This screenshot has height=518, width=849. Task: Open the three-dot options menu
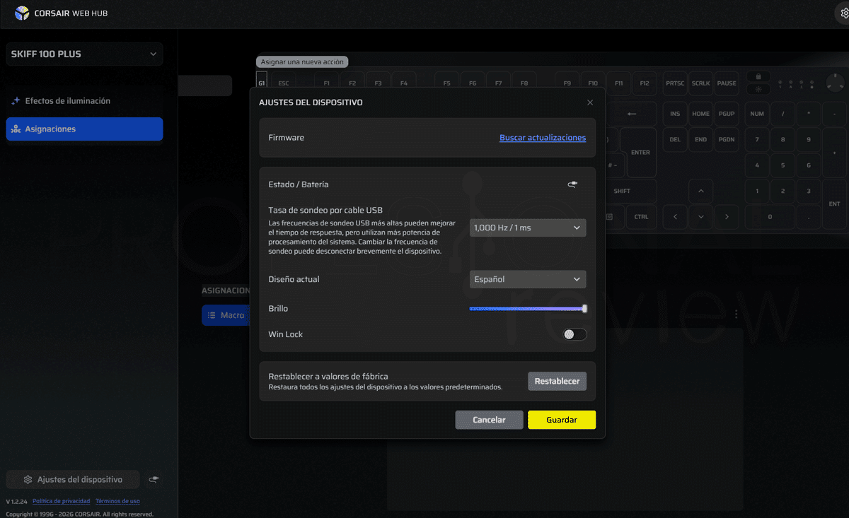[737, 314]
